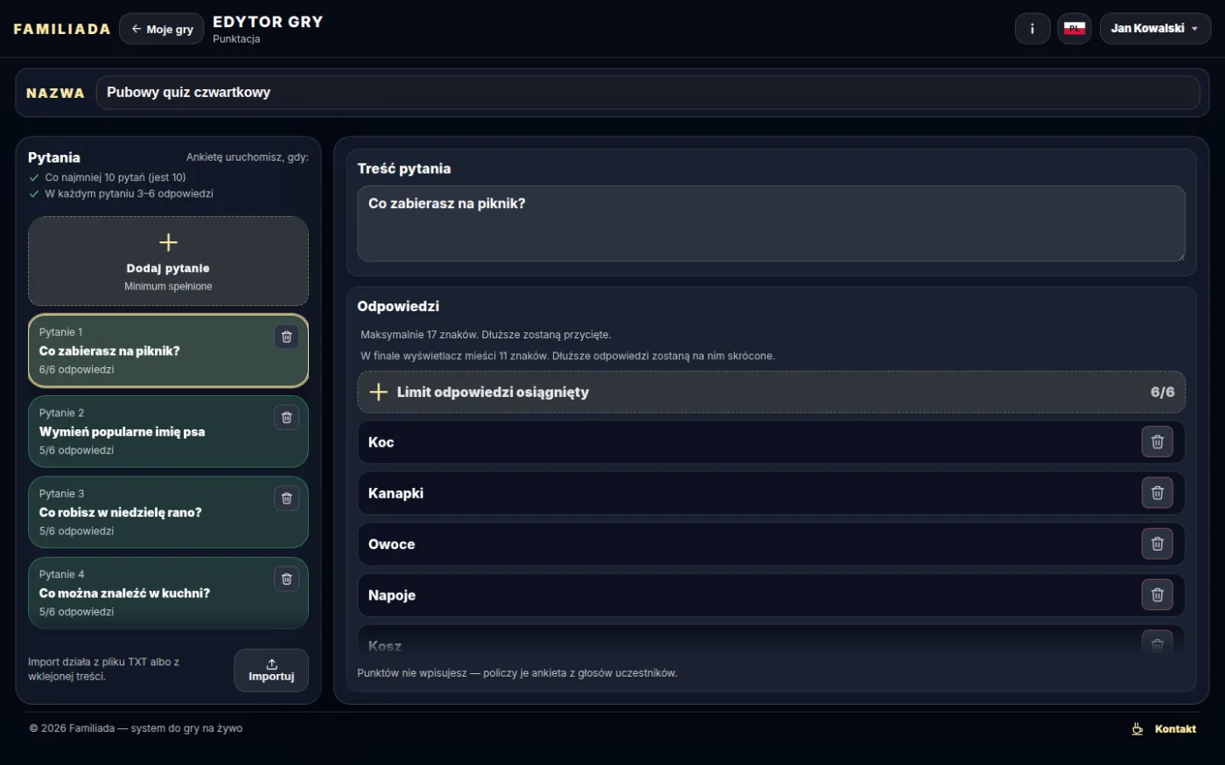Click the Importuj upload button
This screenshot has height=765, width=1225.
[x=271, y=671]
